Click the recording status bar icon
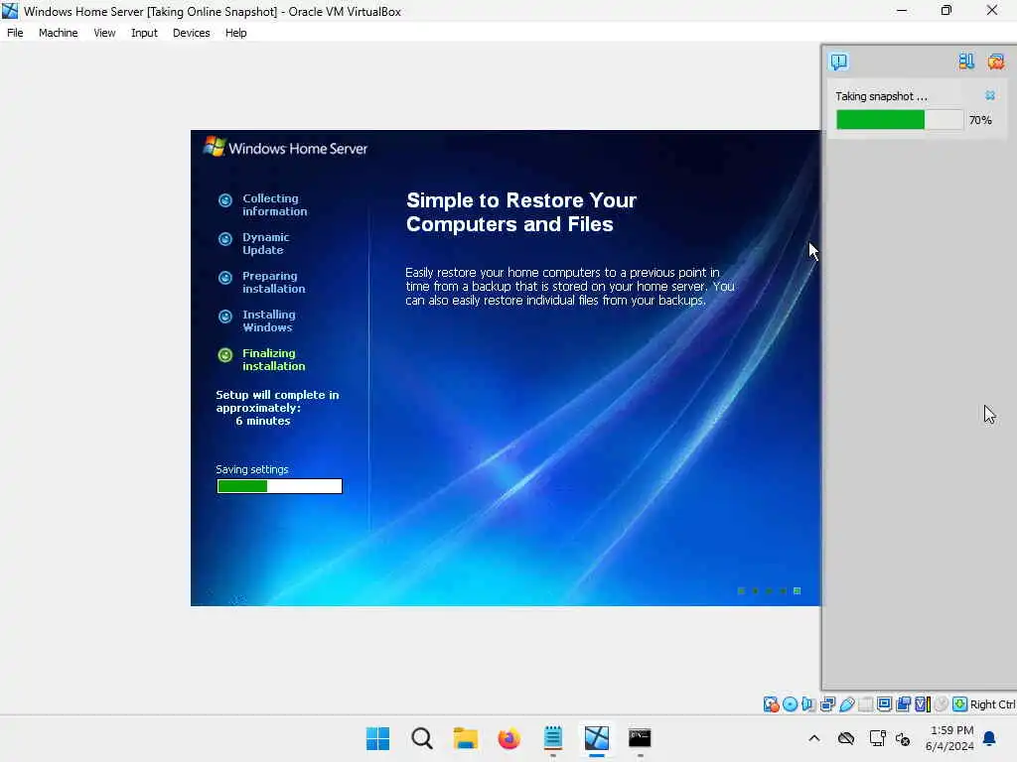This screenshot has width=1017, height=762. pos(904,704)
